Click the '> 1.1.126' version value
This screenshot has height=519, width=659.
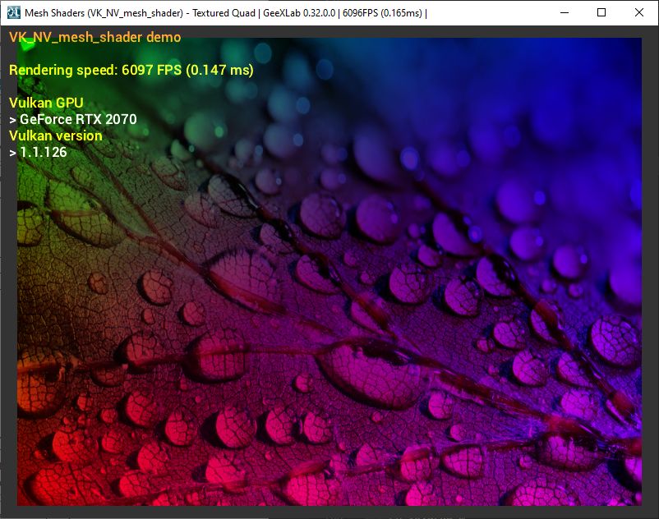coord(38,152)
